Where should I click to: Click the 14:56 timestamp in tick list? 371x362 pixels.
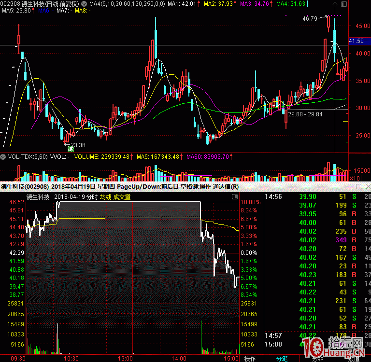coord(273,196)
